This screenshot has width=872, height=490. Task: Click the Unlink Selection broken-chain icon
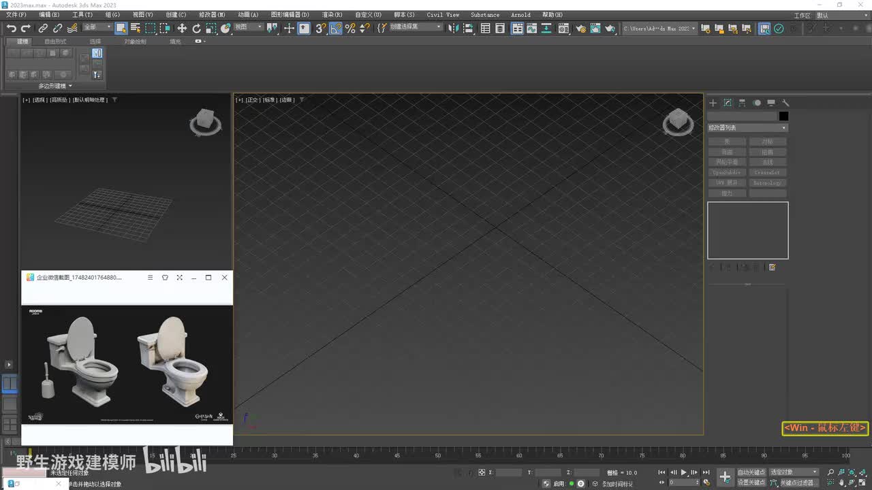point(57,29)
